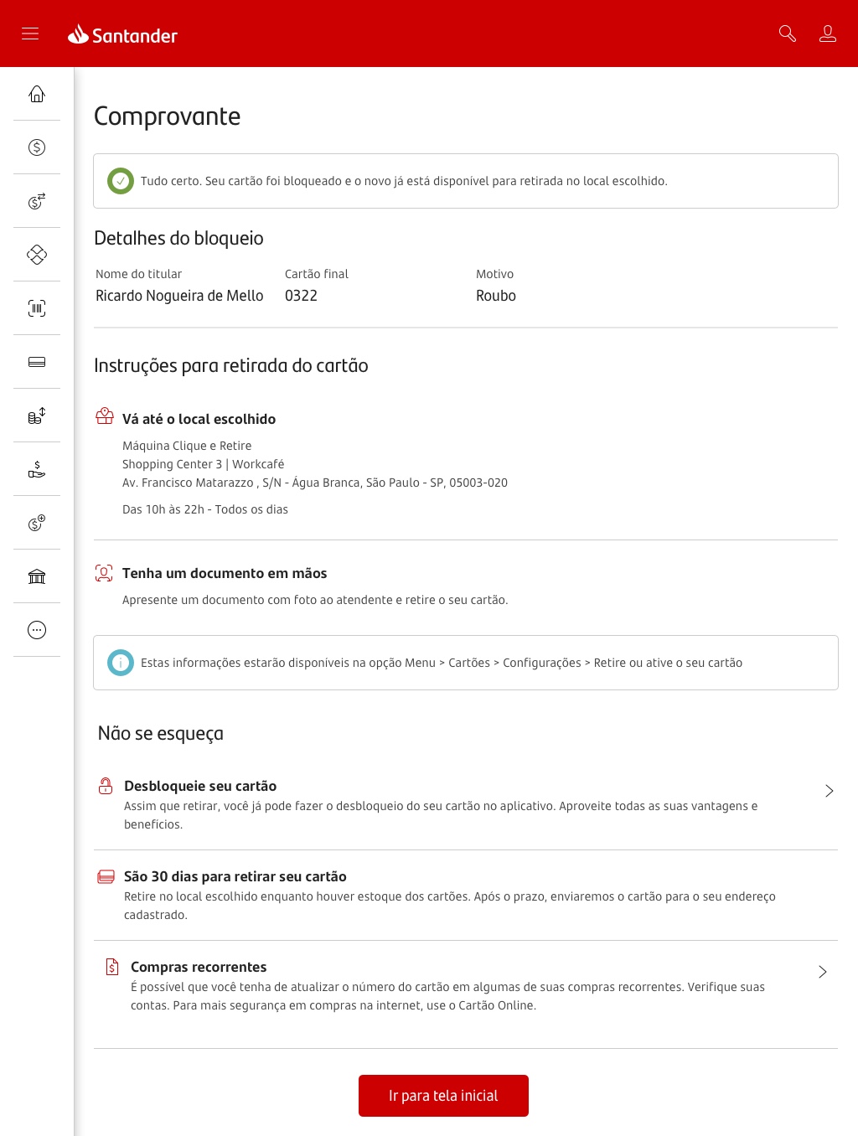This screenshot has height=1136, width=858.
Task: Select the dollar coin sidebar icon
Action: (37, 147)
